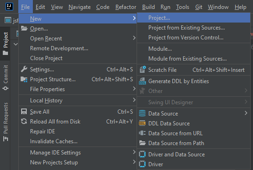Open the Project tool window tab

[5, 44]
